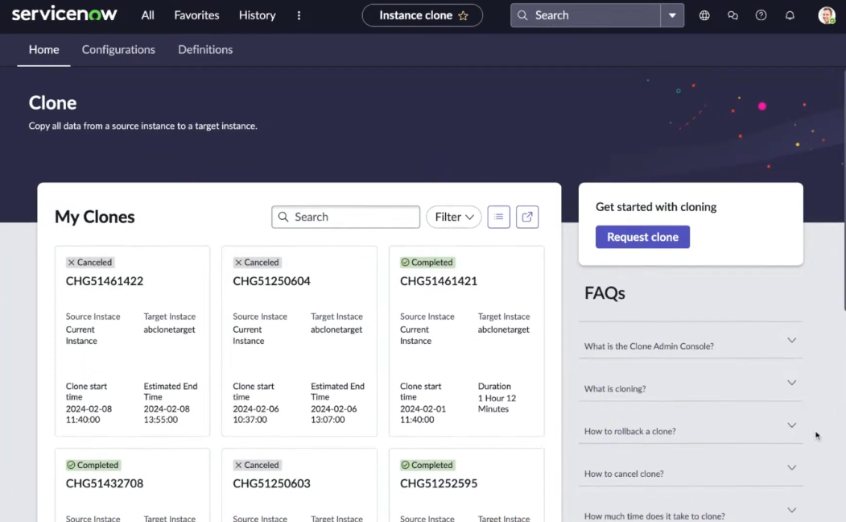This screenshot has height=522, width=846.
Task: Open the globe scope picker icon
Action: (704, 15)
